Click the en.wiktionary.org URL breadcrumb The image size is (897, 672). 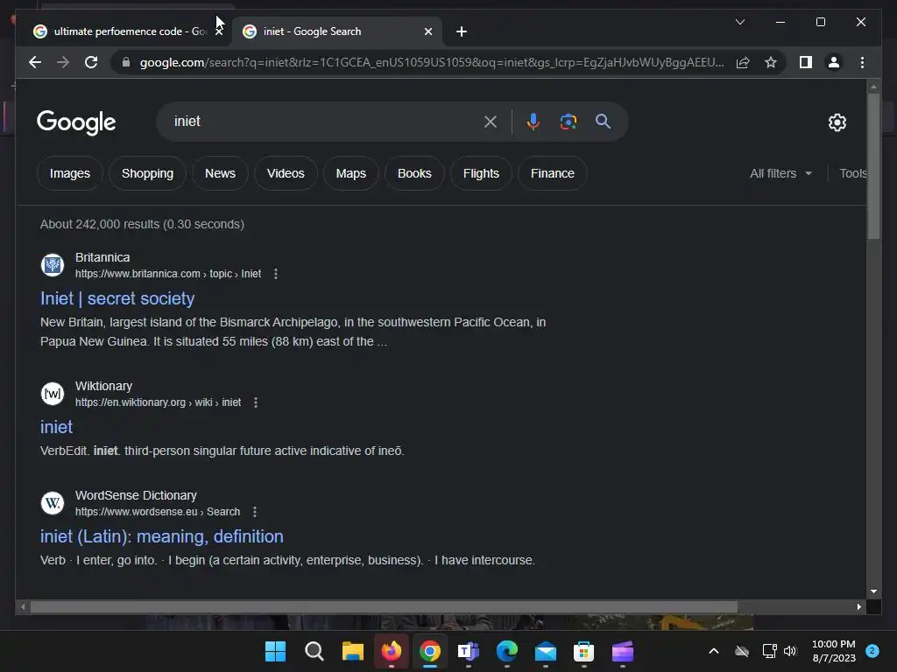point(158,402)
